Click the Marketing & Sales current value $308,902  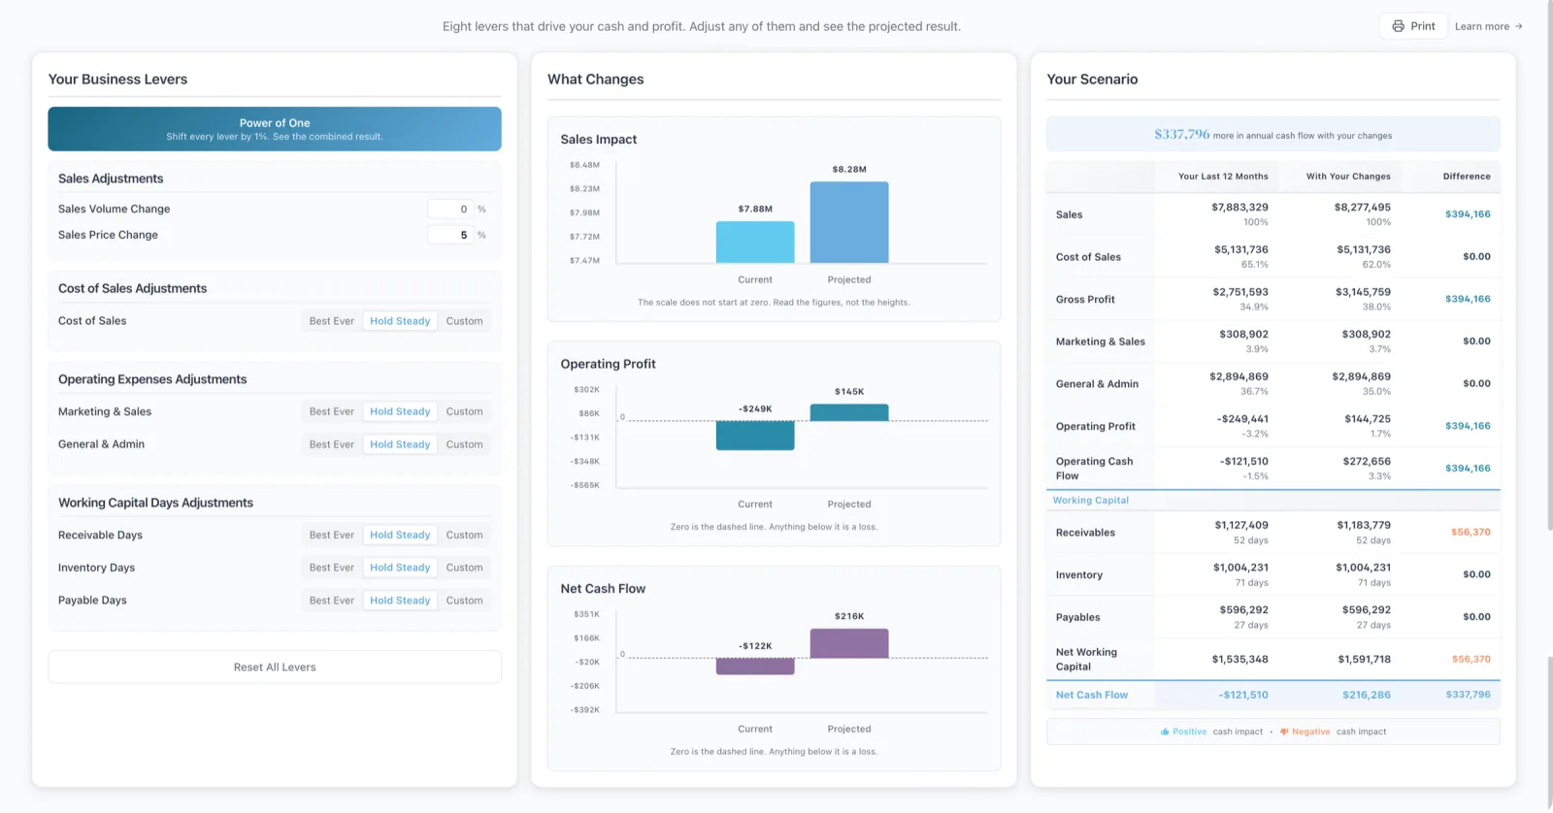[x=1243, y=335]
